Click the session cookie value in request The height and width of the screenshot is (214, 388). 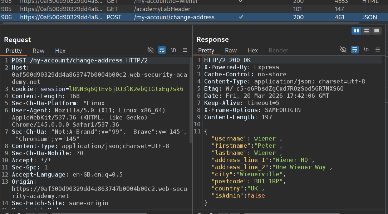click(x=126, y=89)
